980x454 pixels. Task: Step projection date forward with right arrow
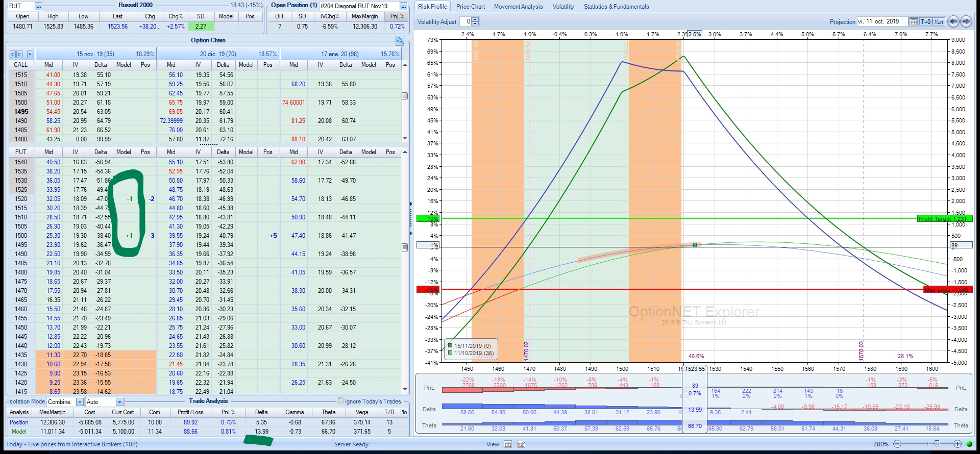click(966, 21)
